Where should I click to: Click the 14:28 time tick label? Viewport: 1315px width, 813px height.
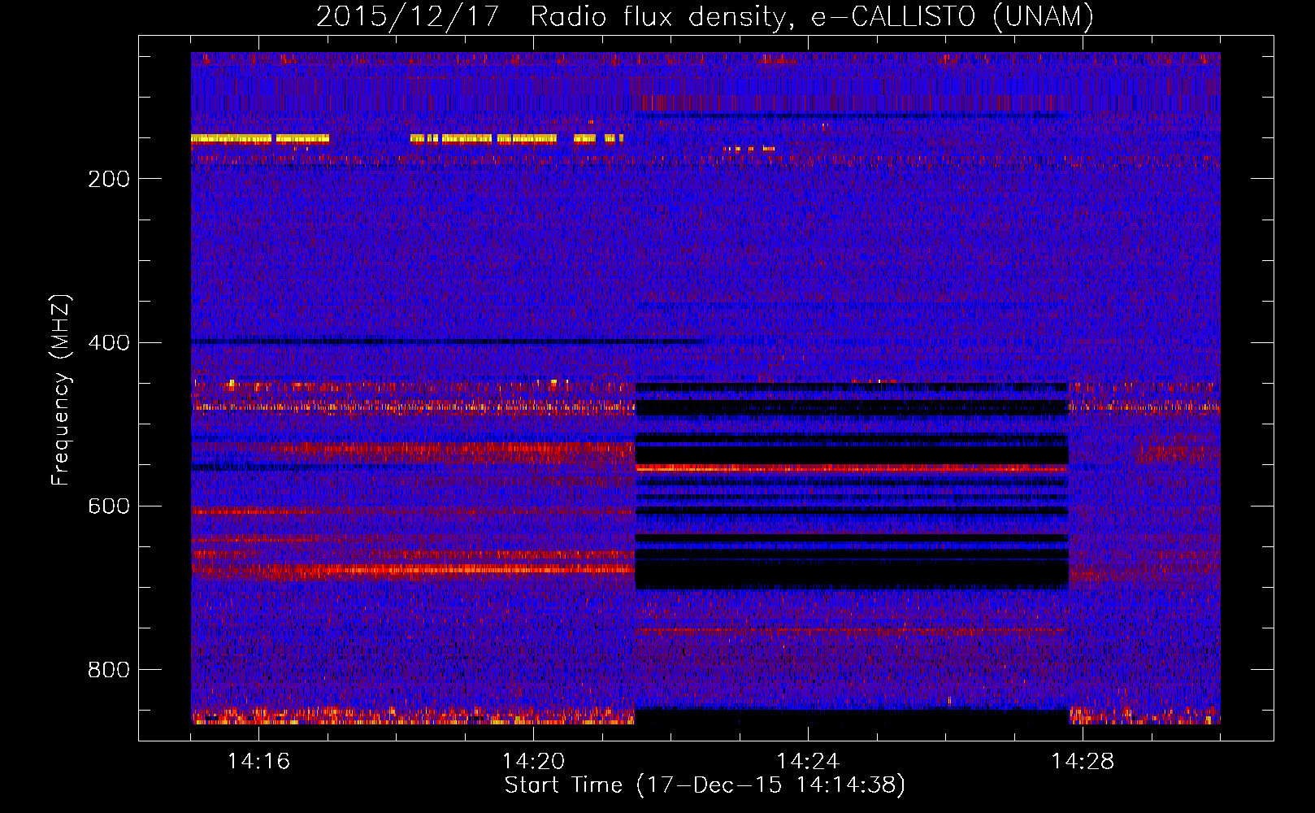coord(1083,761)
